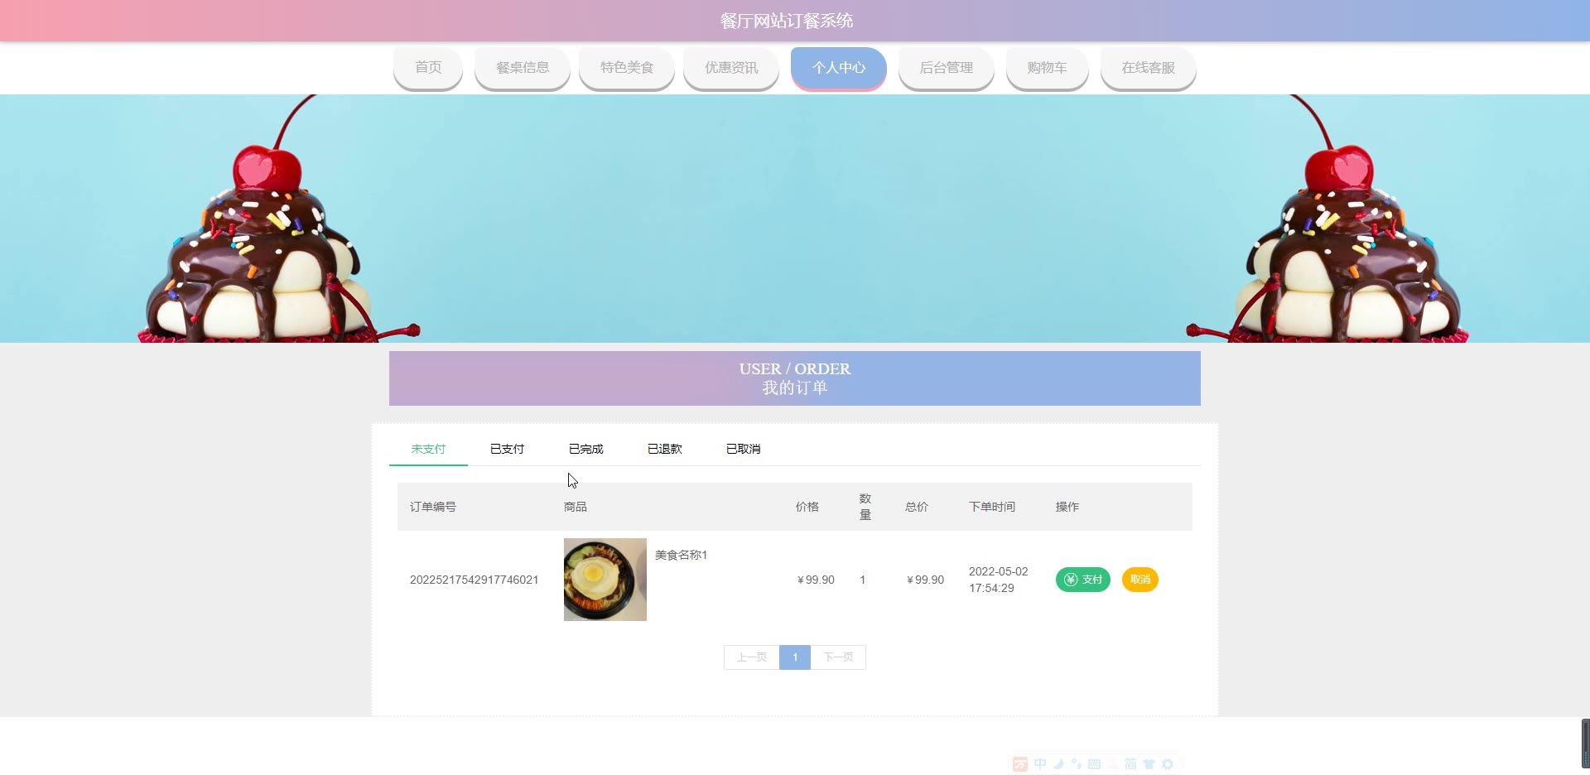Open the 后台管理 menu item
Screen dimensions: 1590x775
click(x=947, y=68)
